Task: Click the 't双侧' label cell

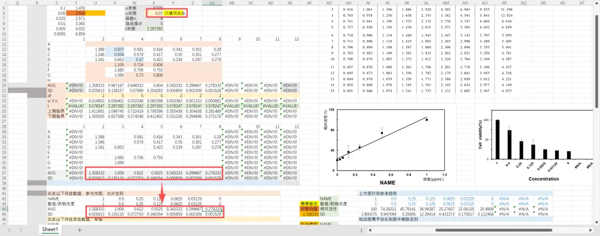Action: [134, 29]
